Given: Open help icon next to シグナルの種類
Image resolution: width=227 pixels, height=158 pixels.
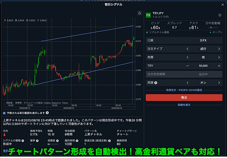Looking at the screenshot, I should coord(23,141).
